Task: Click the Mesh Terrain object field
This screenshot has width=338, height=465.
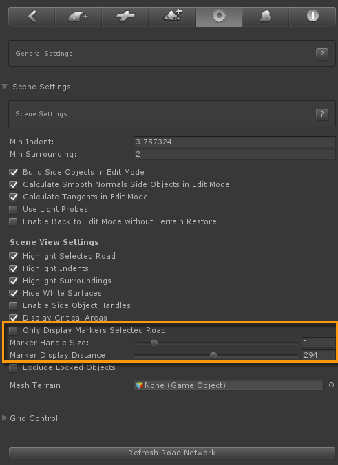Action: coord(229,385)
